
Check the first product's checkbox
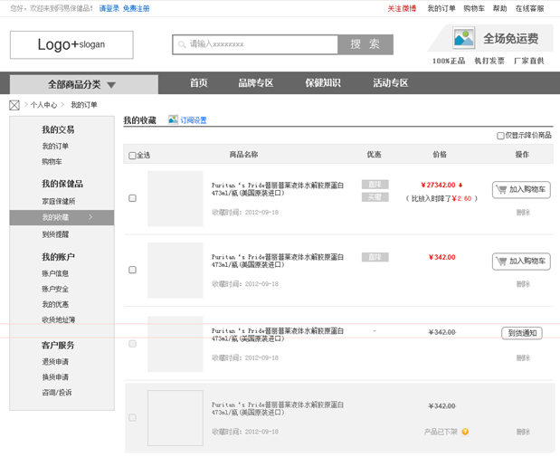click(x=132, y=198)
